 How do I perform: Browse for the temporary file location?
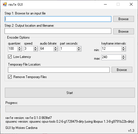coord(122,70)
